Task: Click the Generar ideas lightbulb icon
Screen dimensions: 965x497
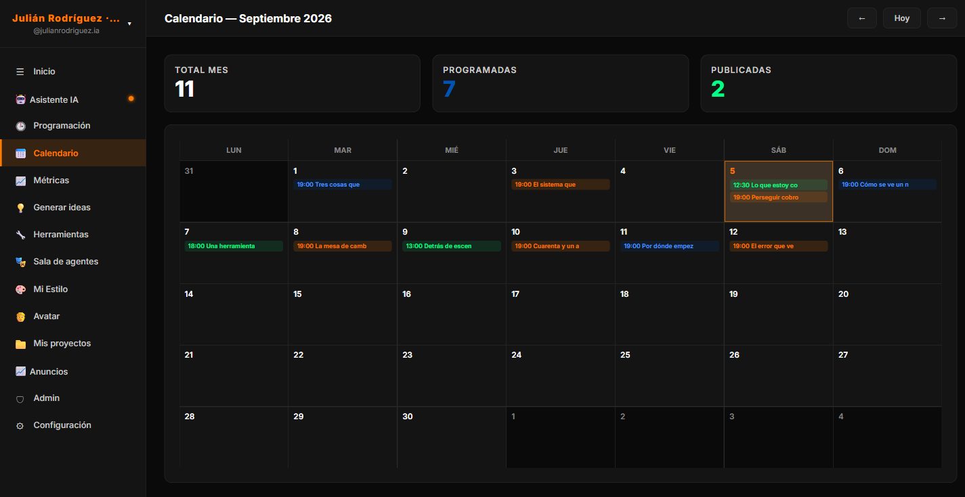Action: (20, 208)
